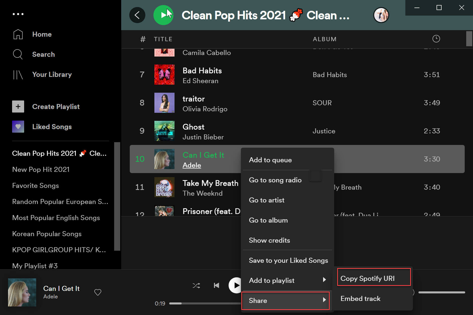Open Your Library
The image size is (473, 315).
[x=52, y=75]
